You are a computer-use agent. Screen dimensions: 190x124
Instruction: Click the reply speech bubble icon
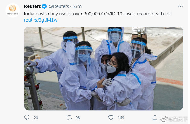(x=27, y=117)
